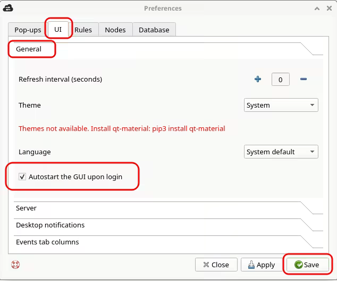
Task: Open help via the lifebuoy icon
Action: point(15,264)
